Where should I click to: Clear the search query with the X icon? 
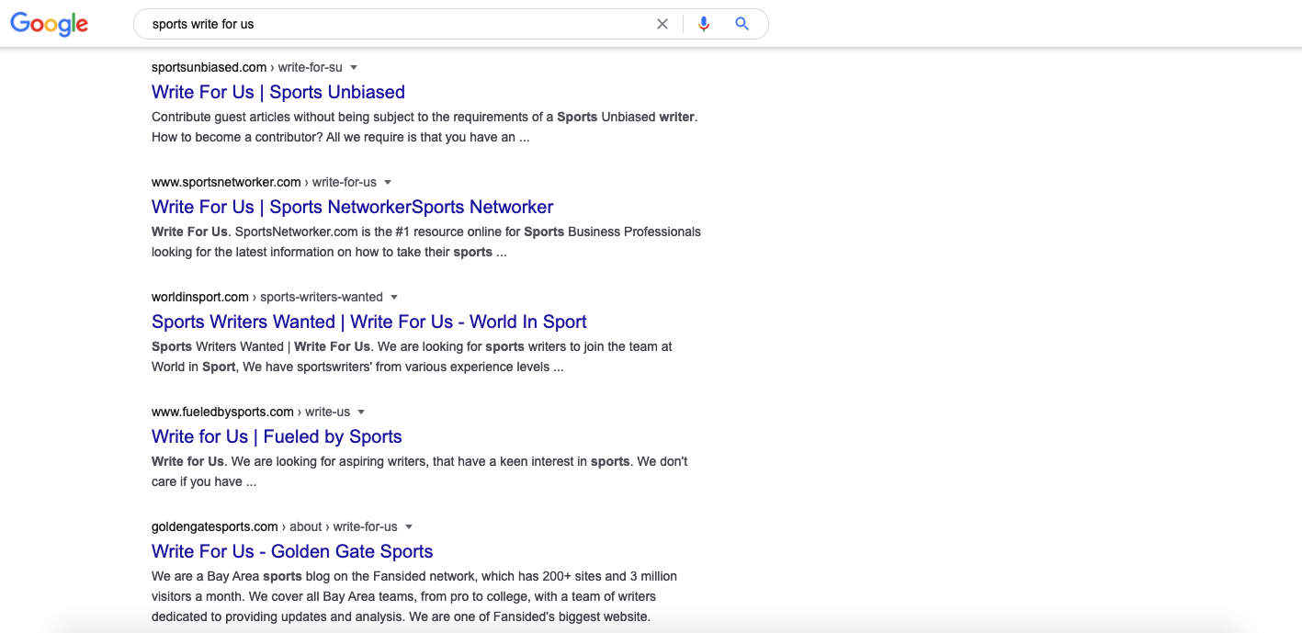(x=662, y=25)
